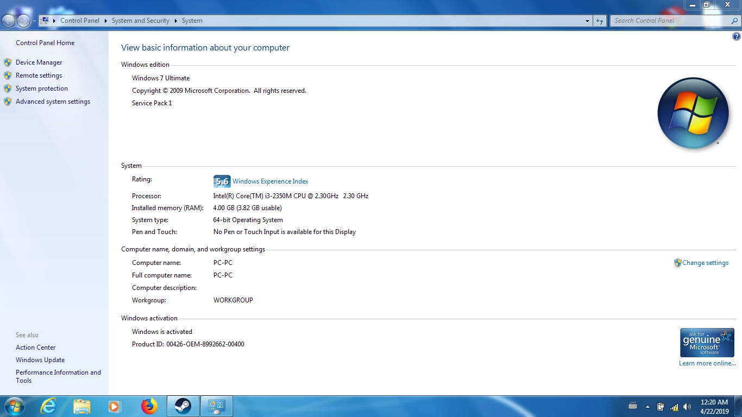This screenshot has width=742, height=417.
Task: Click the 5.6 rating badge
Action: pos(222,181)
